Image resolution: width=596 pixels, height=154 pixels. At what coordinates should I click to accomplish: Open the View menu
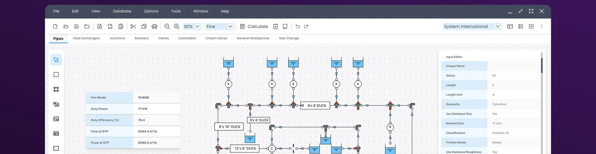pos(96,11)
